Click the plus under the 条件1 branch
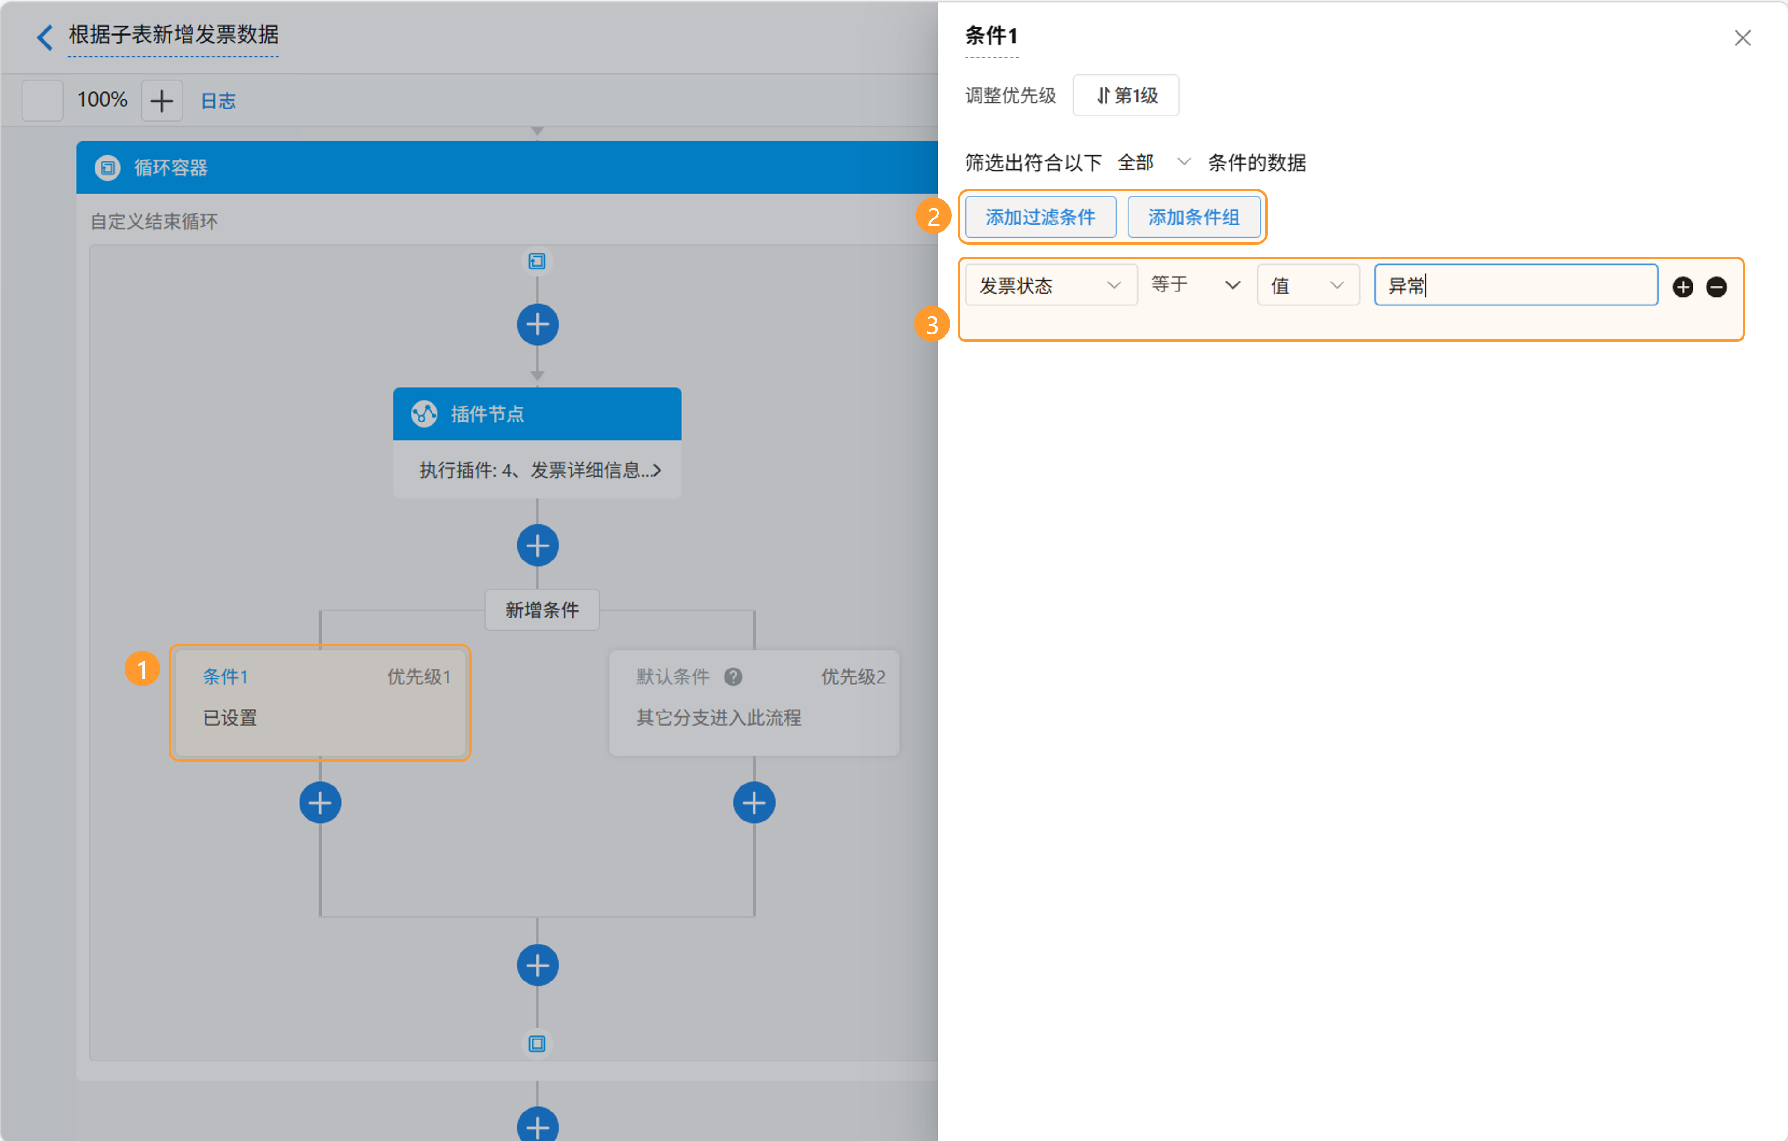1788x1141 pixels. pos(320,802)
